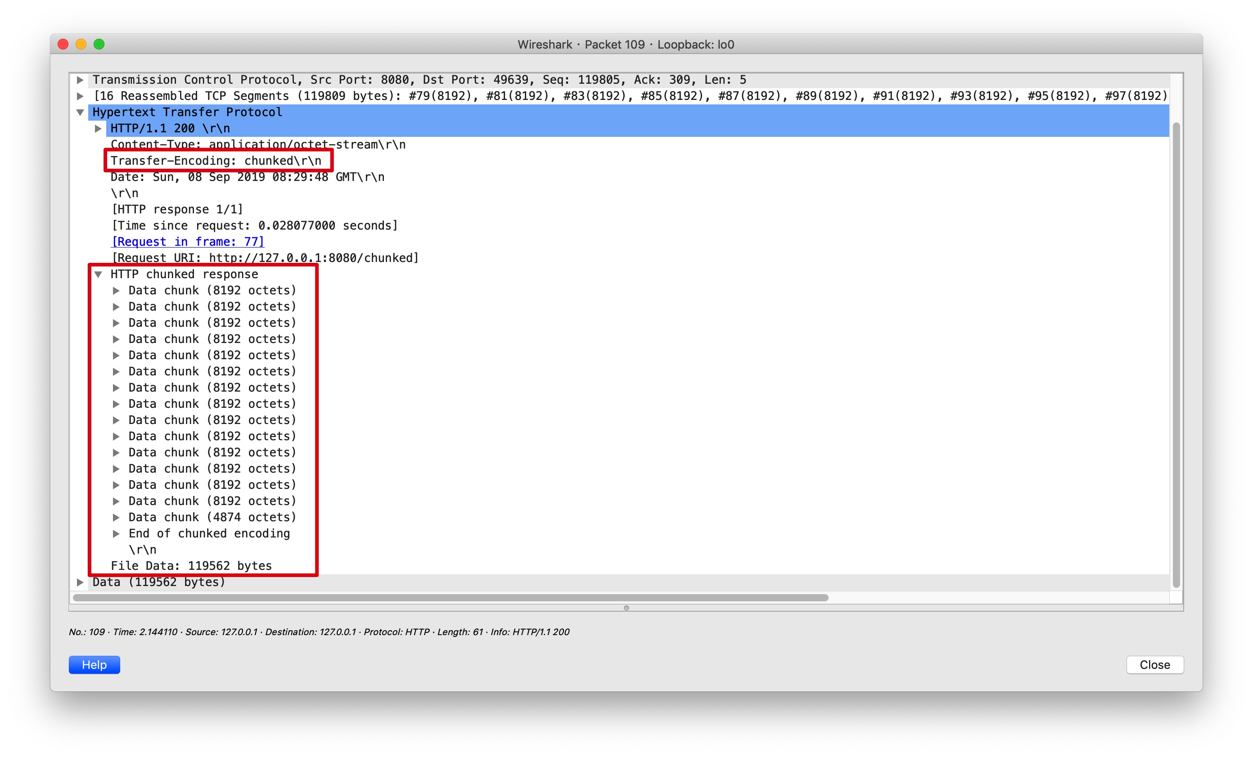Expand the Transmission Control Protocol node

[80, 79]
